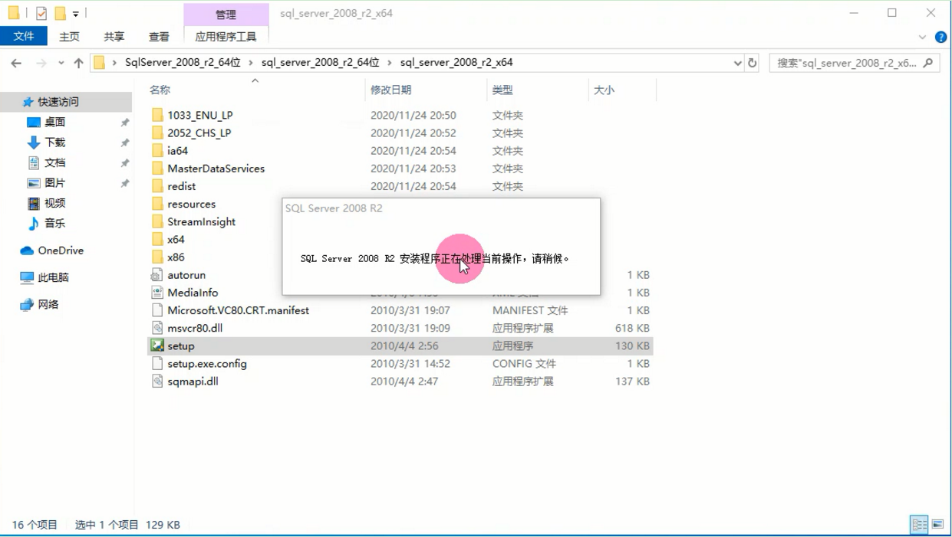Select the MediaInfo file icon
Screen dimensions: 952x537
[157, 292]
